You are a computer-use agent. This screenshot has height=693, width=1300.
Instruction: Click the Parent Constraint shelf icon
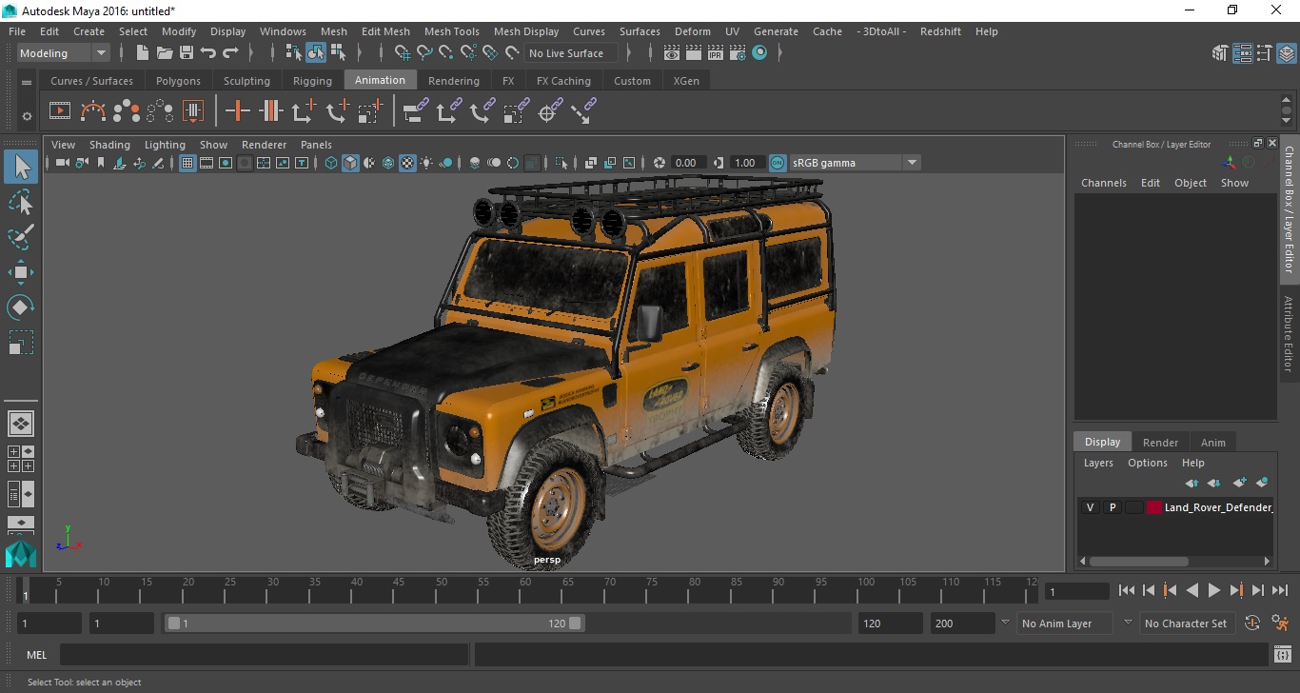(416, 111)
